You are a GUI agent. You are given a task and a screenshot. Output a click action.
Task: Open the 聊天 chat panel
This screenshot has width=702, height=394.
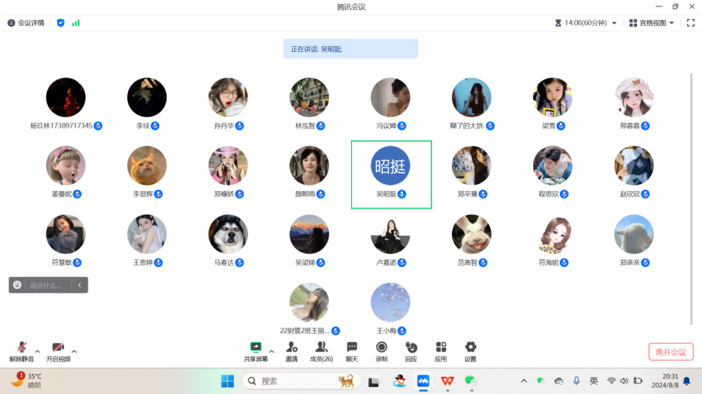(351, 351)
